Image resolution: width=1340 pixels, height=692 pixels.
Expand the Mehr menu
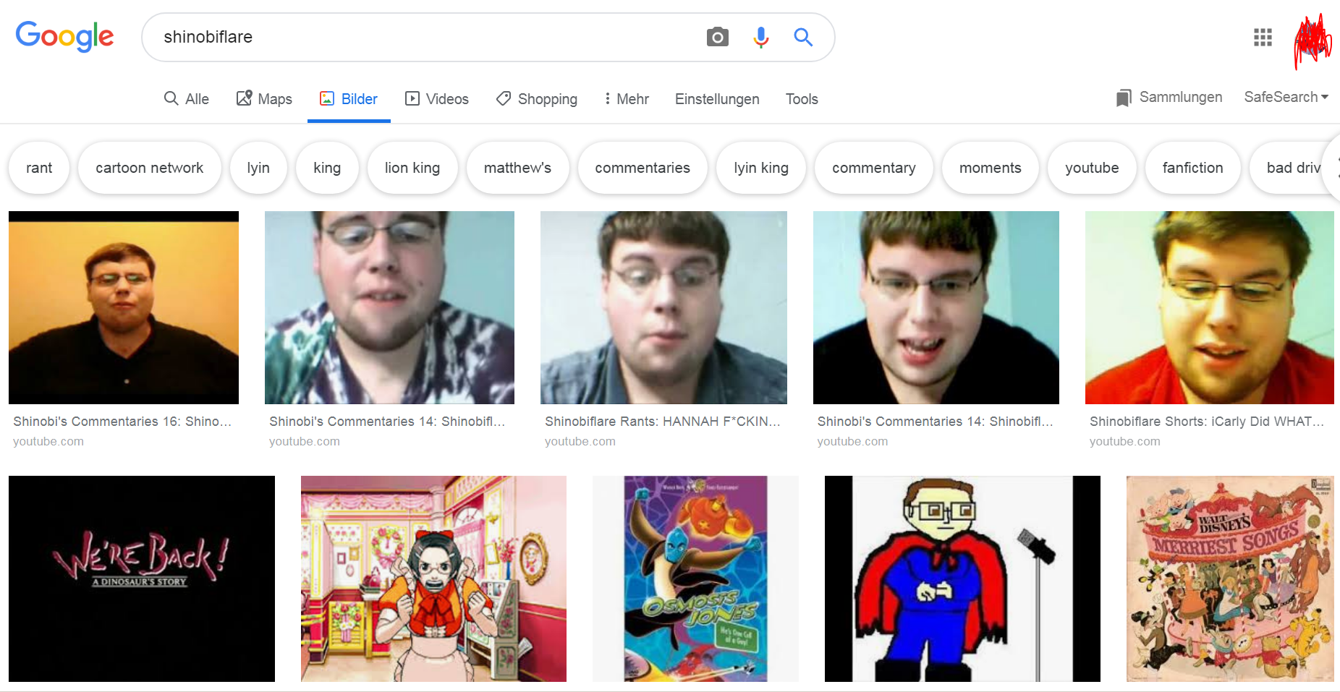point(627,98)
